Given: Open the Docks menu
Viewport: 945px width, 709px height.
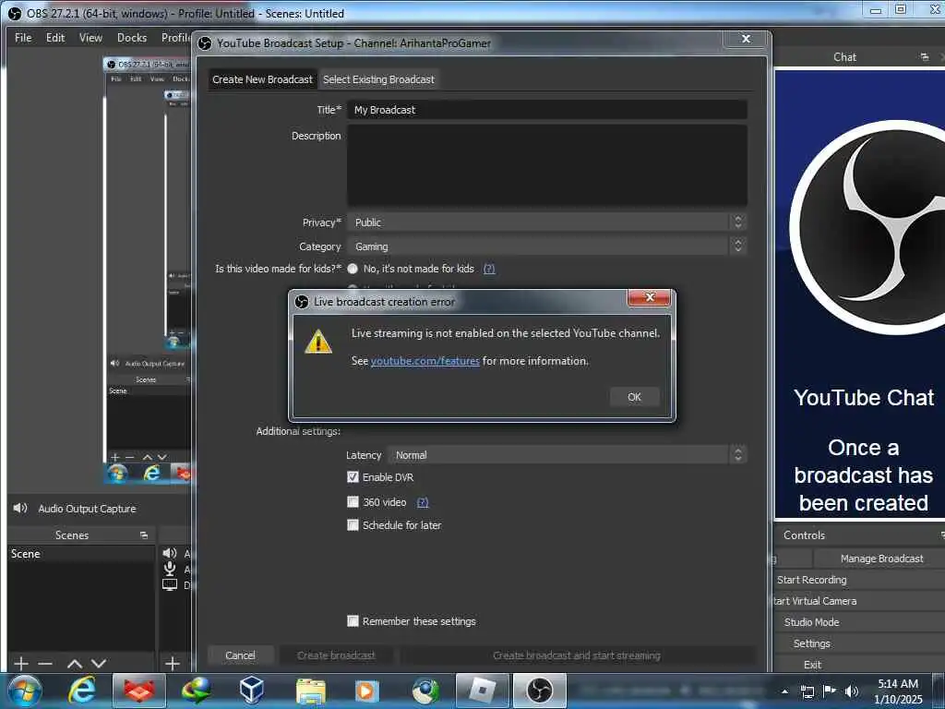Looking at the screenshot, I should tap(132, 37).
